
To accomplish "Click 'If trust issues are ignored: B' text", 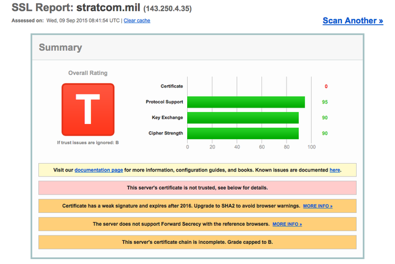I will [88, 142].
